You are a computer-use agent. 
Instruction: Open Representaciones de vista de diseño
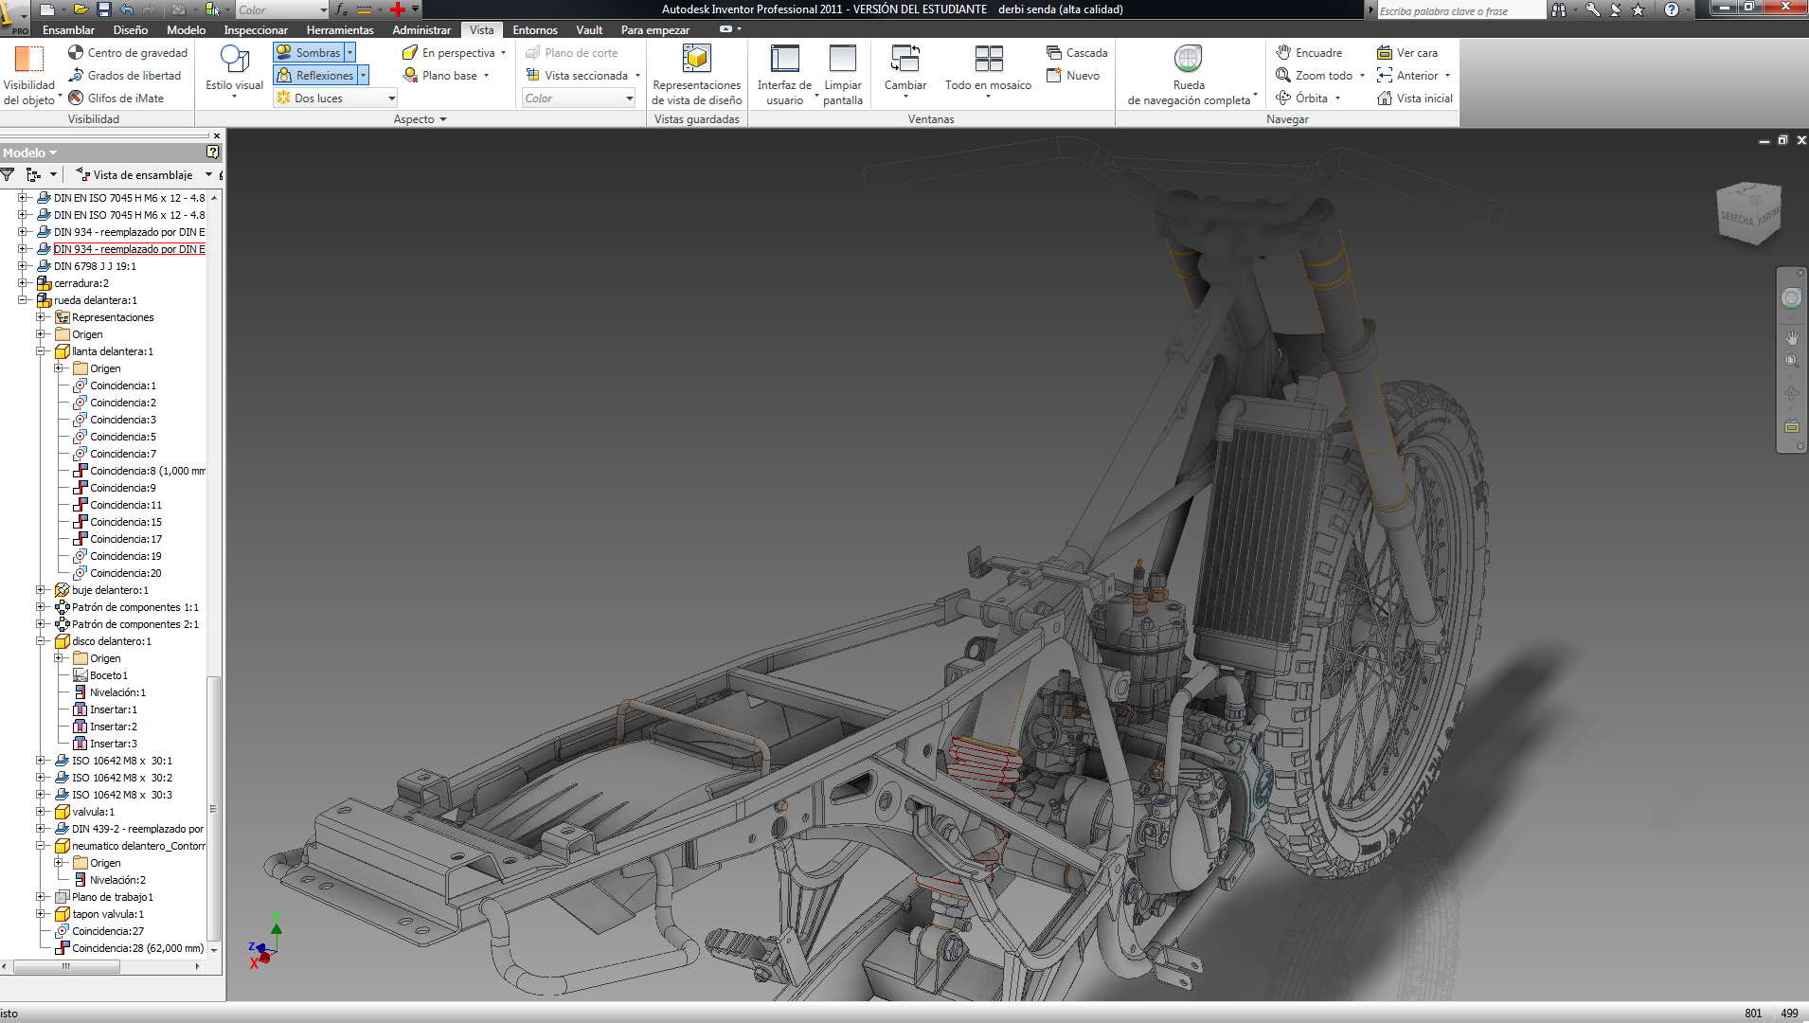(x=696, y=60)
